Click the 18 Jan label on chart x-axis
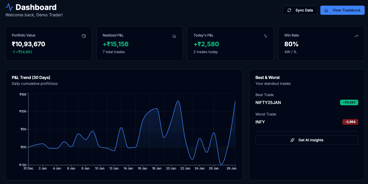This screenshot has width=368, height=184. pyautogui.click(x=157, y=168)
